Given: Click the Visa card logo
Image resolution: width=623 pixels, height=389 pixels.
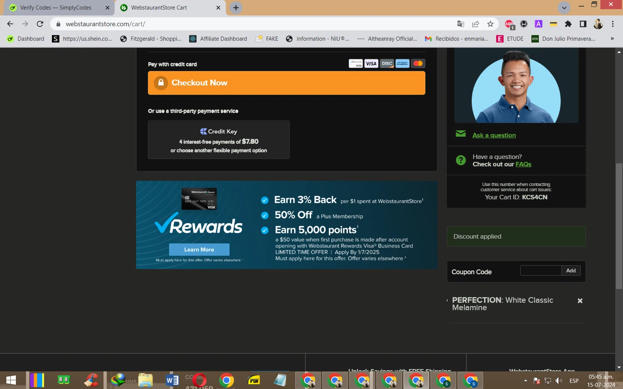Looking at the screenshot, I should (371, 64).
